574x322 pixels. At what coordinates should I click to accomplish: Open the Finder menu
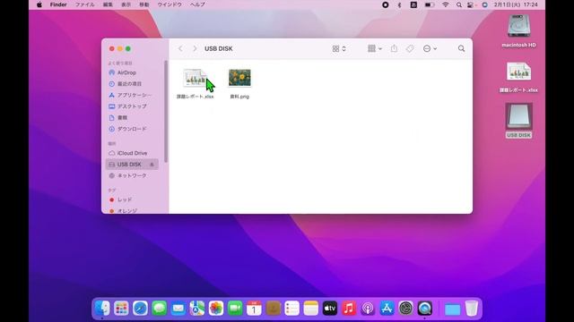click(58, 4)
